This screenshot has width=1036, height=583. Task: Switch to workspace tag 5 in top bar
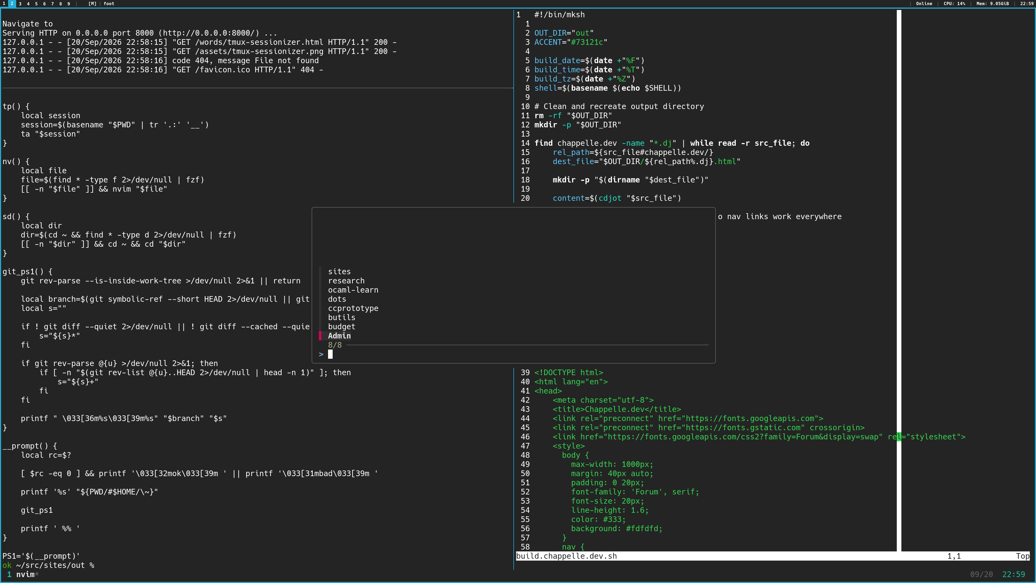36,4
